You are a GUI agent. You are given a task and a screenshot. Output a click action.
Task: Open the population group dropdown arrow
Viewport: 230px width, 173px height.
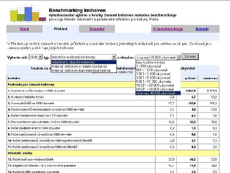pyautogui.click(x=178, y=57)
